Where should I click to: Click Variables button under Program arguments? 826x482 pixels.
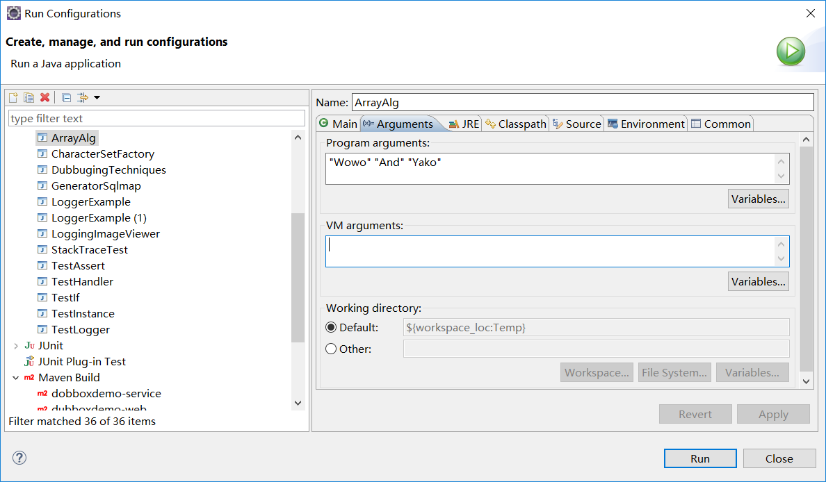point(758,199)
